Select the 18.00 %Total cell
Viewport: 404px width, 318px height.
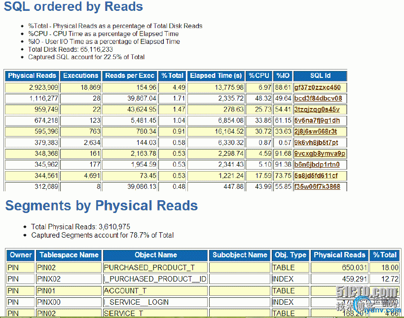pyautogui.click(x=385, y=268)
